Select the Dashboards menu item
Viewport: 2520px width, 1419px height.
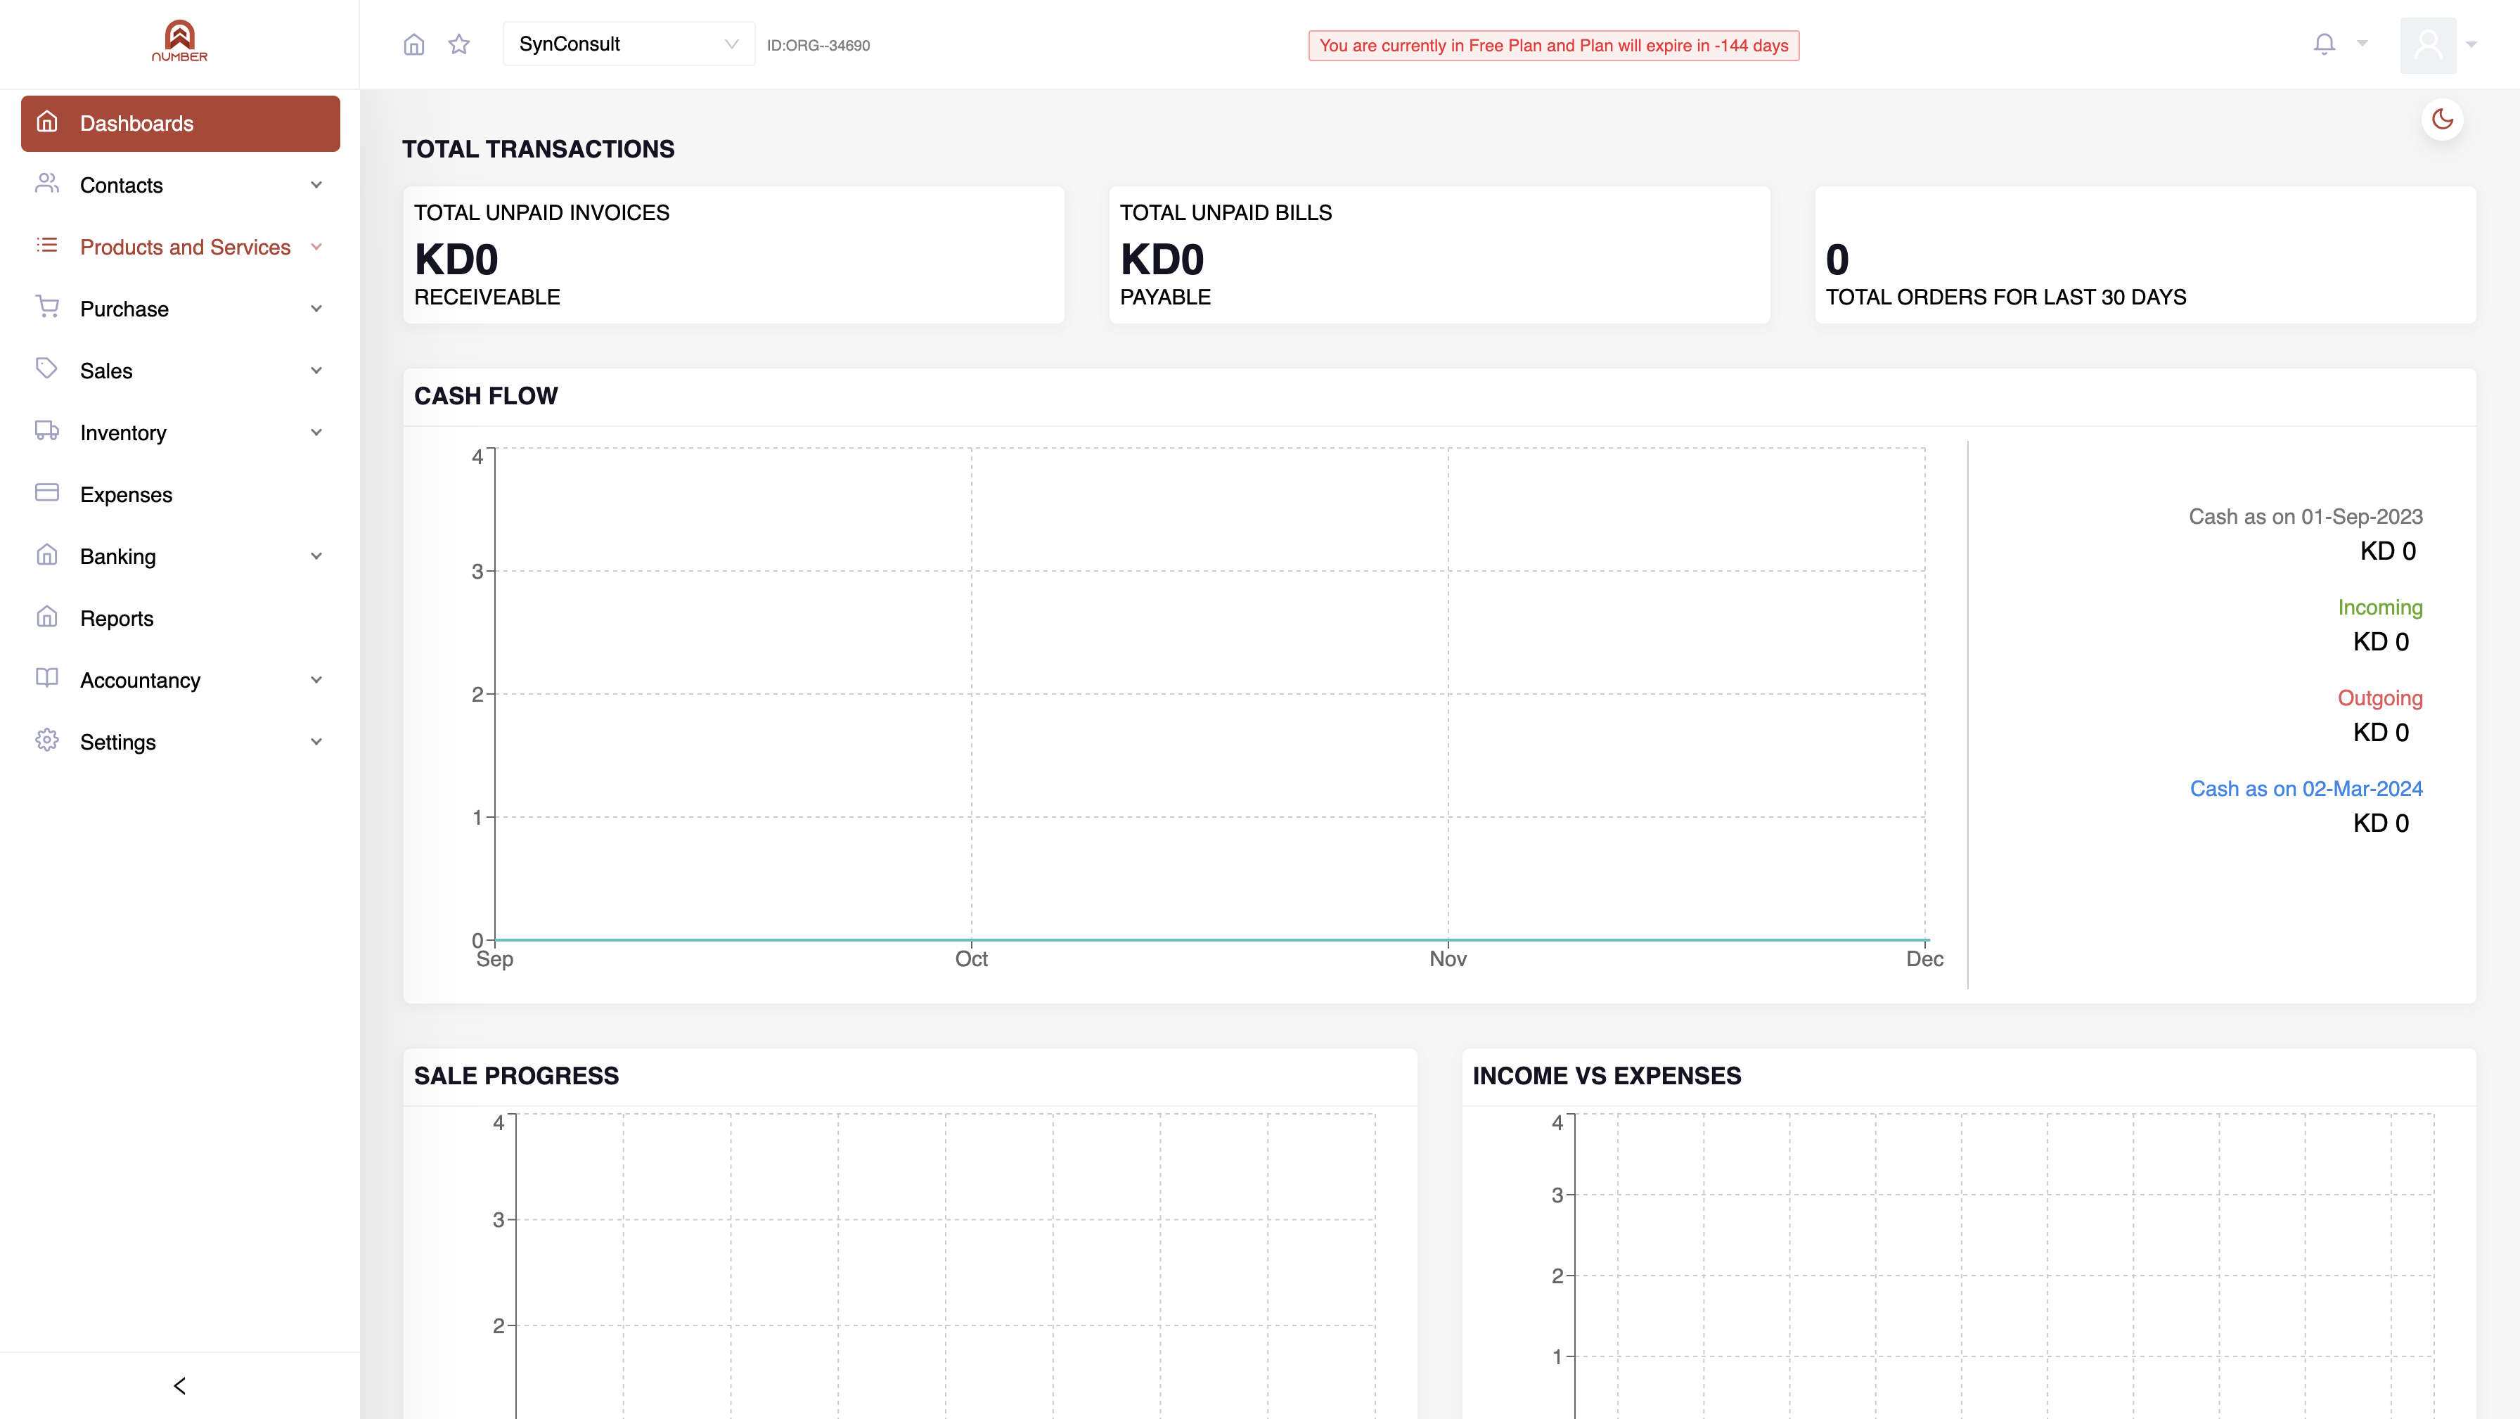(180, 123)
